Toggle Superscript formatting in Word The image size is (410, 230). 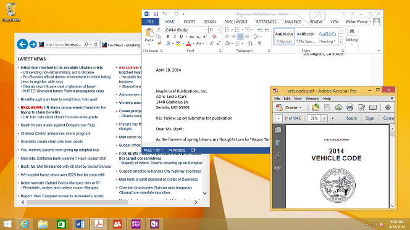[x=205, y=36]
